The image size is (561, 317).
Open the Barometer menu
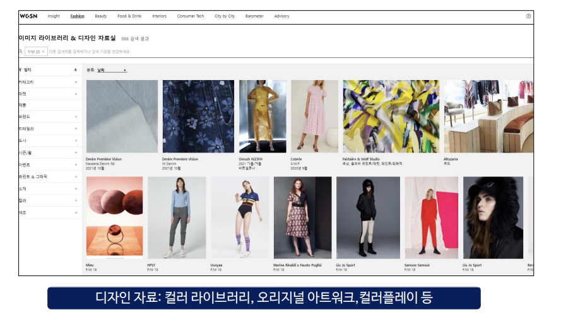click(x=254, y=16)
